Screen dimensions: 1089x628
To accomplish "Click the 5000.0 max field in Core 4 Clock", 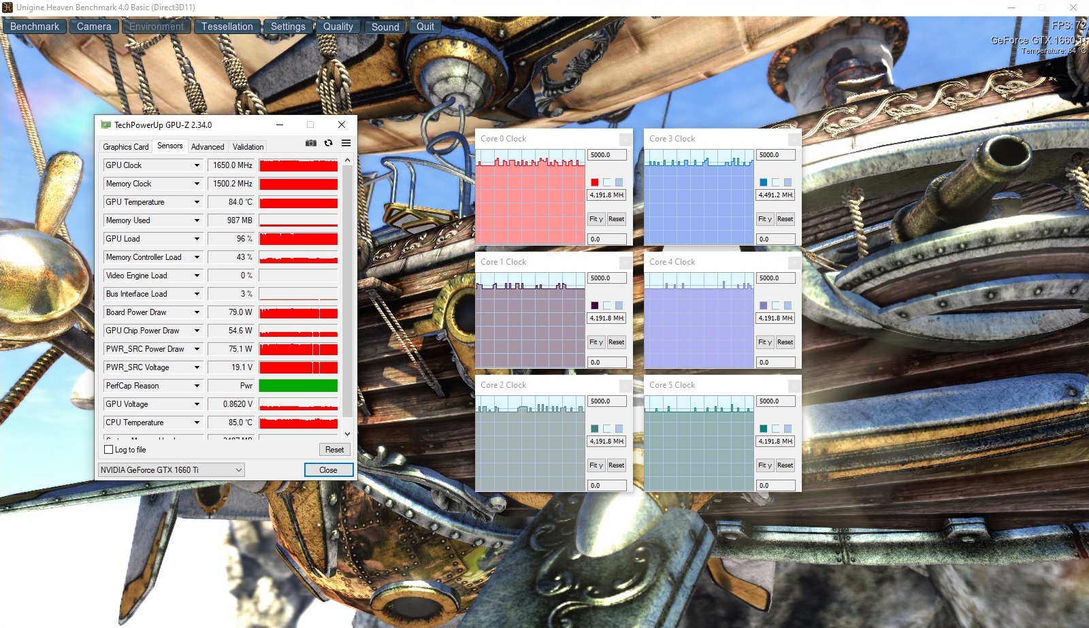I will click(x=776, y=278).
